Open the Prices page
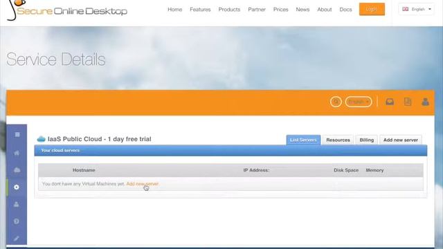Viewport: 443px width, 249px height. 280,10
